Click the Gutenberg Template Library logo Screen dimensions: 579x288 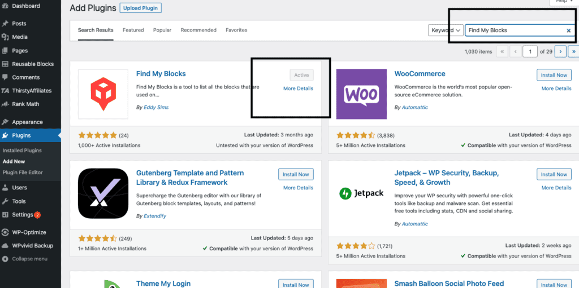coord(103,193)
